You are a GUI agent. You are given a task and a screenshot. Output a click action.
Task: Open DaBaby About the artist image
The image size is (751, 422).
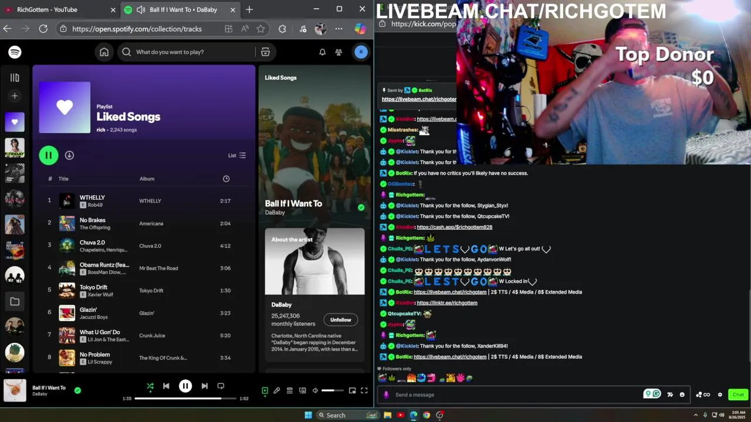tap(314, 261)
